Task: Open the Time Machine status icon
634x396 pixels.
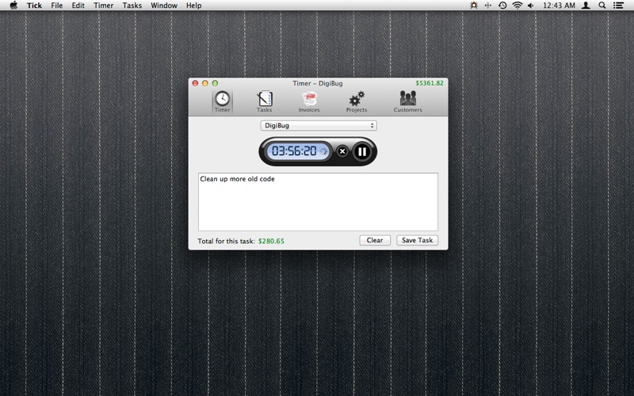Action: coord(502,6)
